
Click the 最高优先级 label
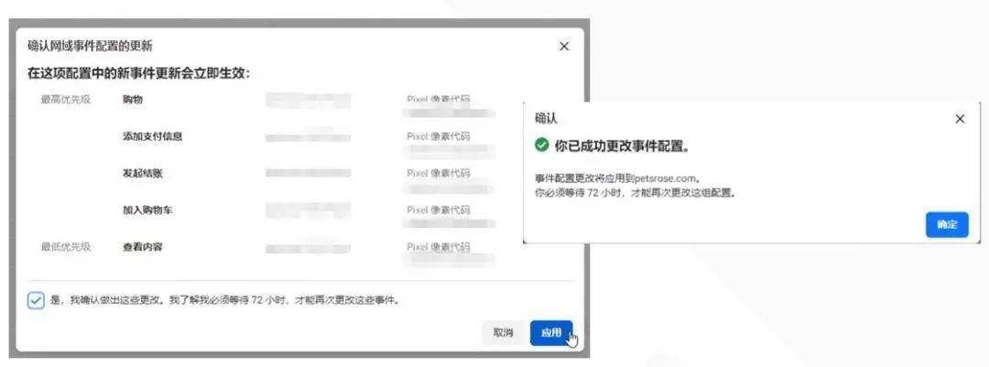(66, 100)
